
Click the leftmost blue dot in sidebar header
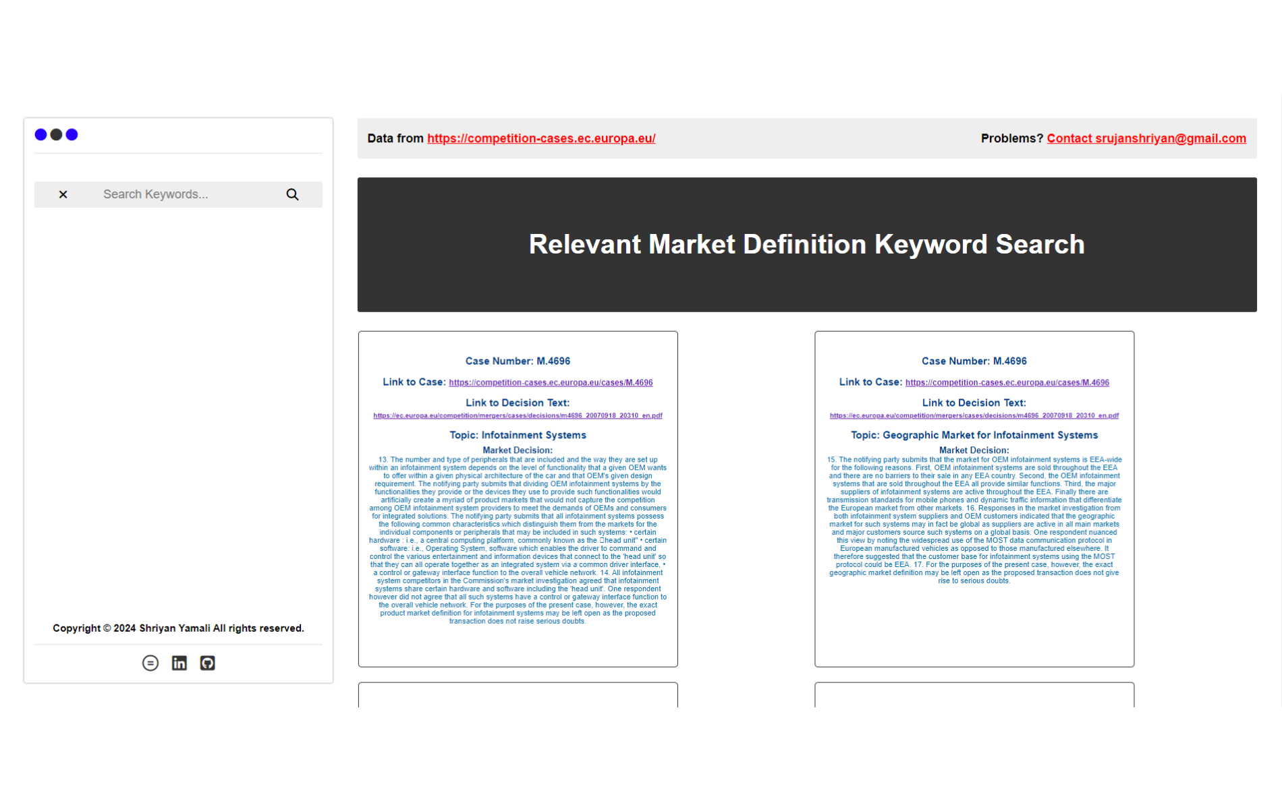coord(40,135)
